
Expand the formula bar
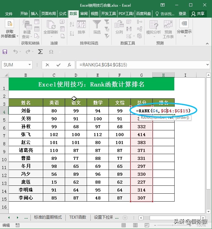tap(207, 65)
